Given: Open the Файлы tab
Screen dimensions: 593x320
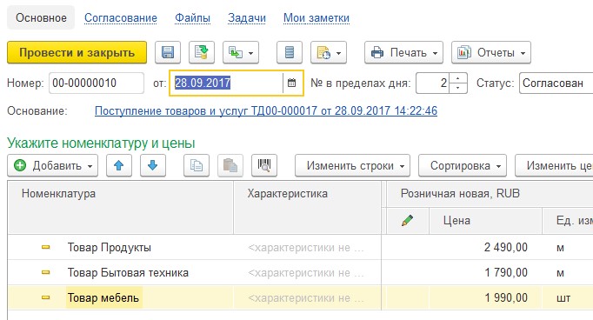Looking at the screenshot, I should tap(192, 17).
